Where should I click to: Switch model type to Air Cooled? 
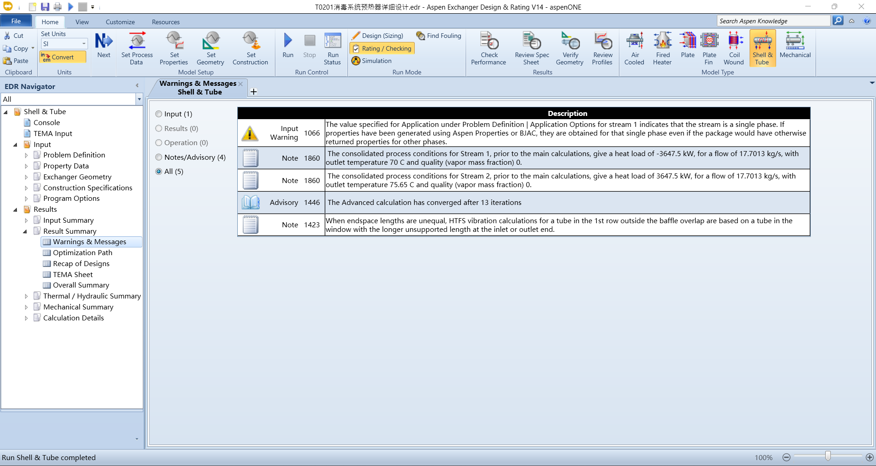coord(634,48)
